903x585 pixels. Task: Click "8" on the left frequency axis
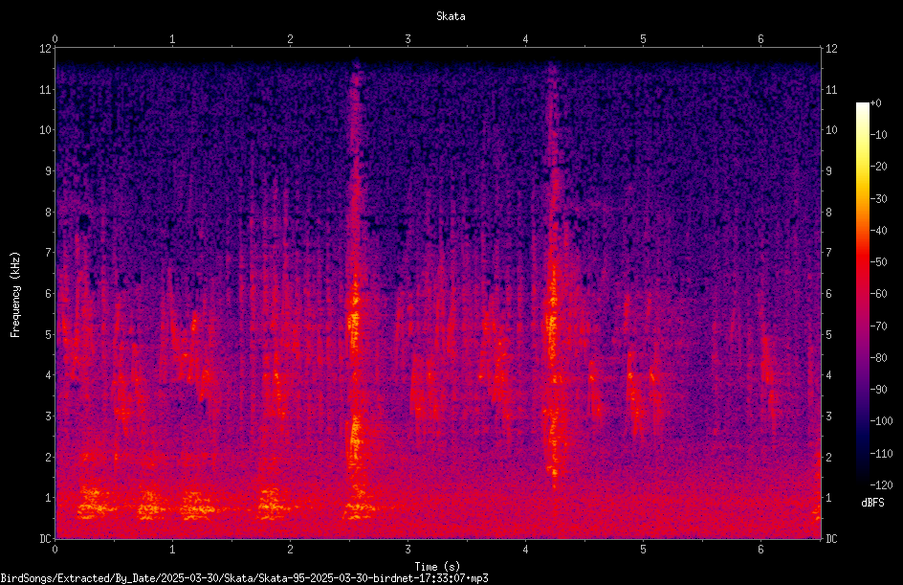click(48, 212)
